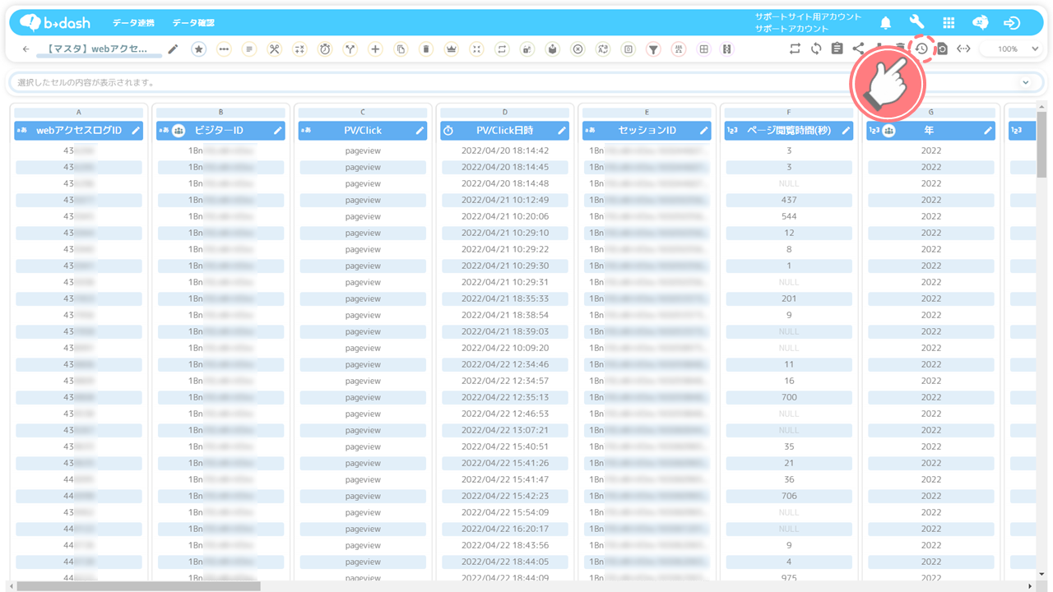Screen dimensions: 1053x592
Task: Click the plain repeat arrows icon at right
Action: click(795, 49)
